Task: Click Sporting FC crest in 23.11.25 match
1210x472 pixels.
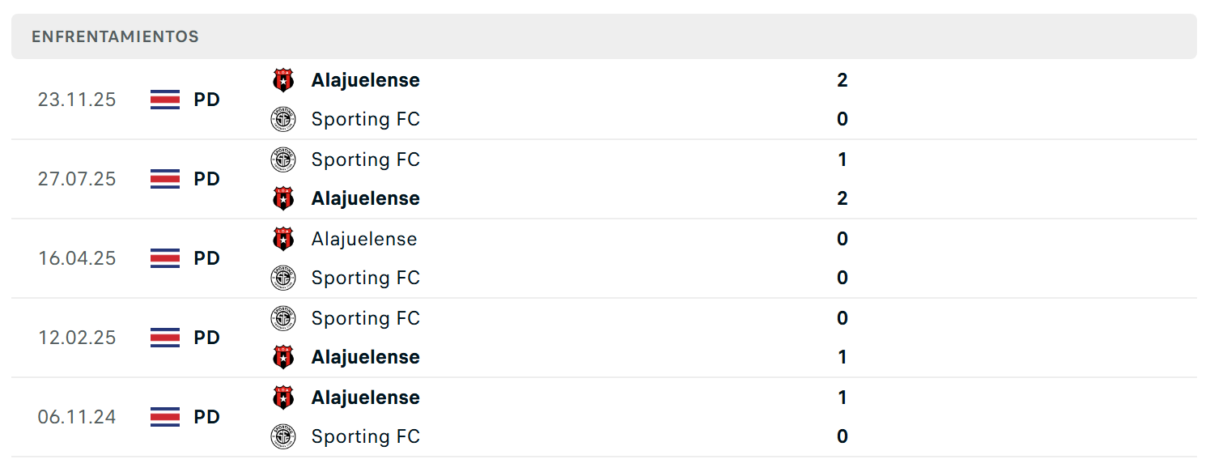Action: (x=283, y=119)
